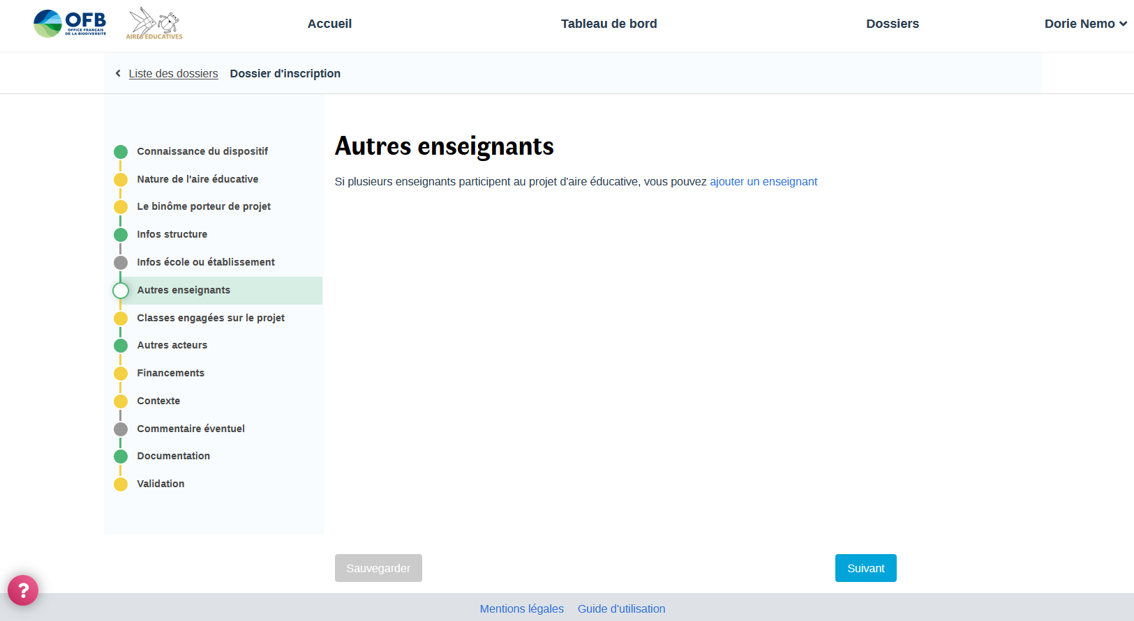Image resolution: width=1134 pixels, height=621 pixels.
Task: Click the back chevron beside Liste des dossiers
Action: (x=118, y=73)
